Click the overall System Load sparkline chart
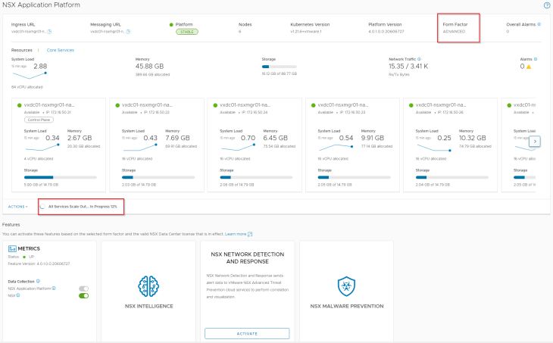The image size is (553, 343). tap(30, 75)
